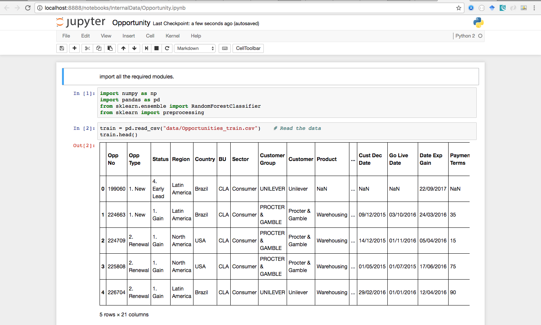Bookmark this page with star icon
The image size is (541, 325).
459,8
